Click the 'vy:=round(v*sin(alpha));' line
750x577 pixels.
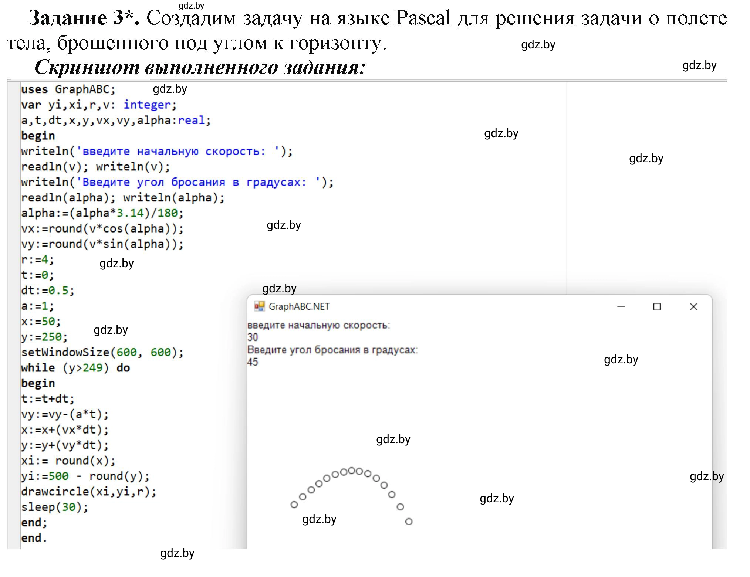pyautogui.click(x=102, y=244)
